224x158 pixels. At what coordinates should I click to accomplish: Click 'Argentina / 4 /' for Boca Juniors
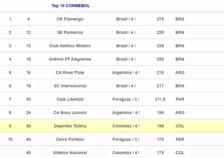[126, 113]
